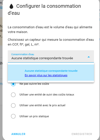
Task: Click the "Utiliser une entité avec le prix actuel" text
Action: 42,105
